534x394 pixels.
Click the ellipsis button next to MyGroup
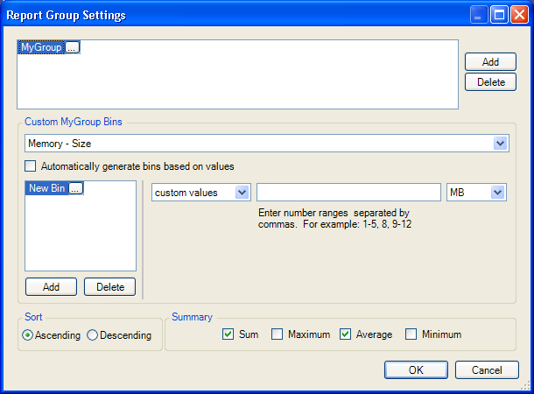tap(72, 47)
